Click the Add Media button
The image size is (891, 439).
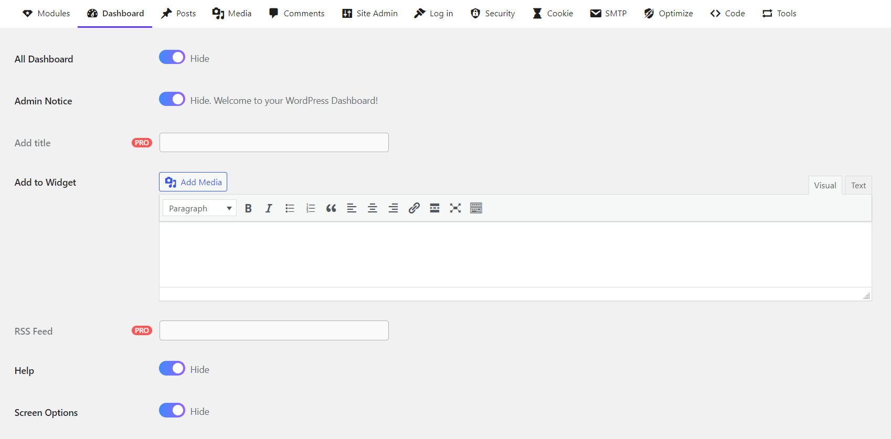[x=193, y=182]
